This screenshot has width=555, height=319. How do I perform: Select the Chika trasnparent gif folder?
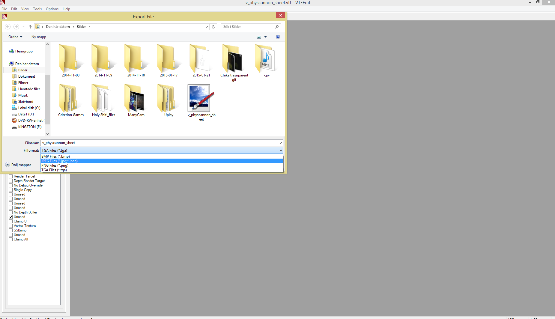click(x=234, y=63)
